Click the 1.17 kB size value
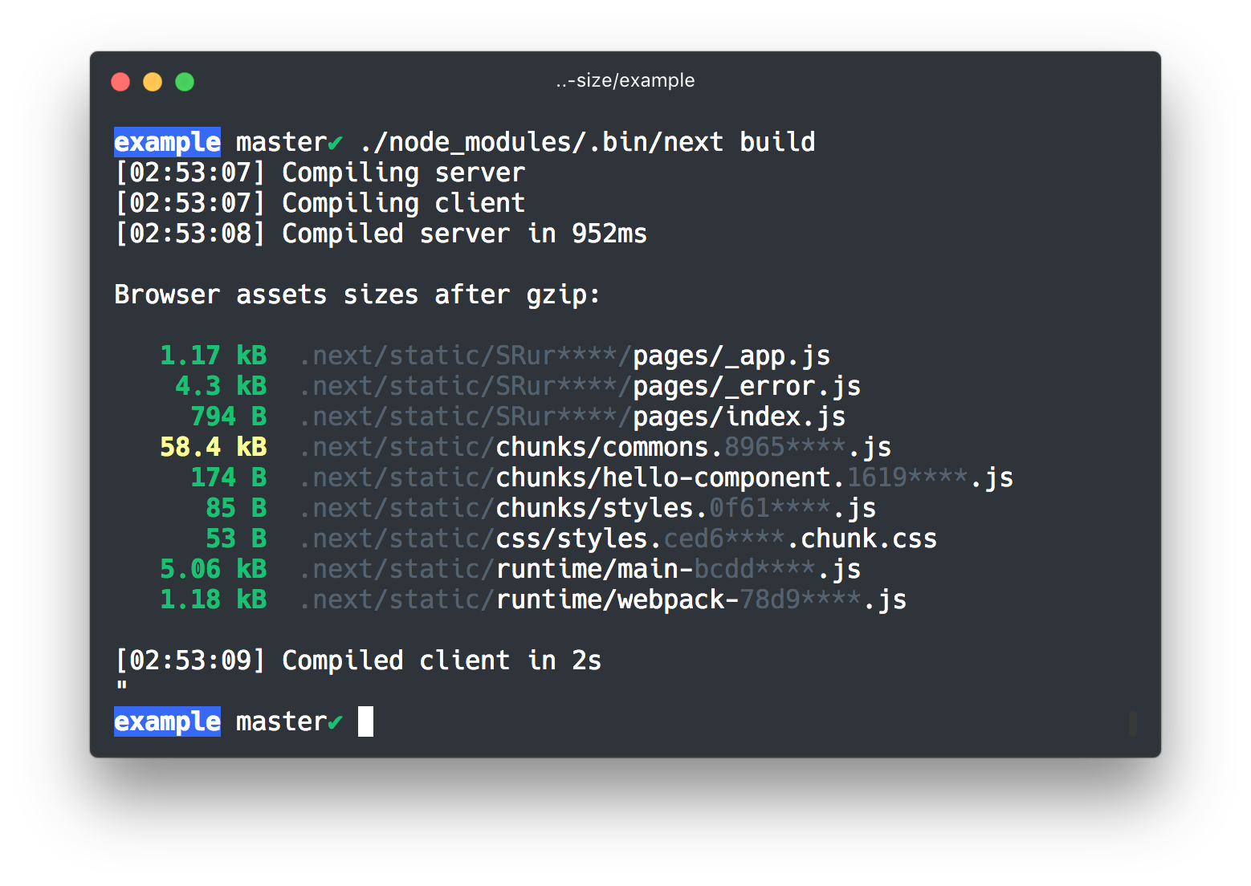Screen dimensions: 1251x886 (x=214, y=356)
